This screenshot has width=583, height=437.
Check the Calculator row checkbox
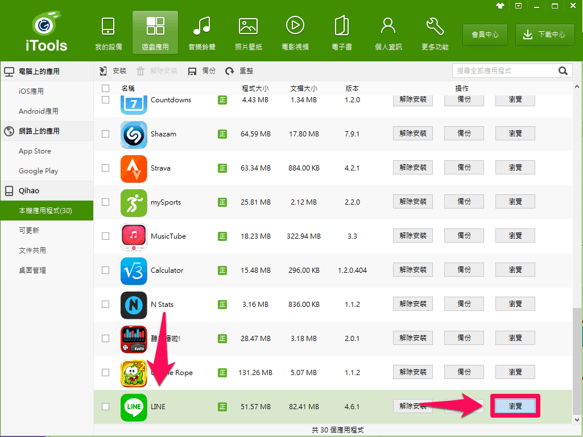tap(106, 270)
